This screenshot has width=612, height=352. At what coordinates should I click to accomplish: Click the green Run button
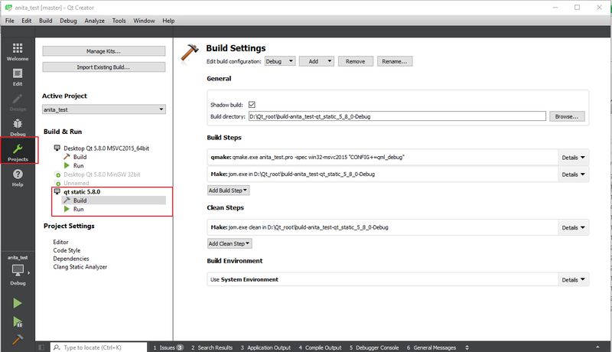17,303
